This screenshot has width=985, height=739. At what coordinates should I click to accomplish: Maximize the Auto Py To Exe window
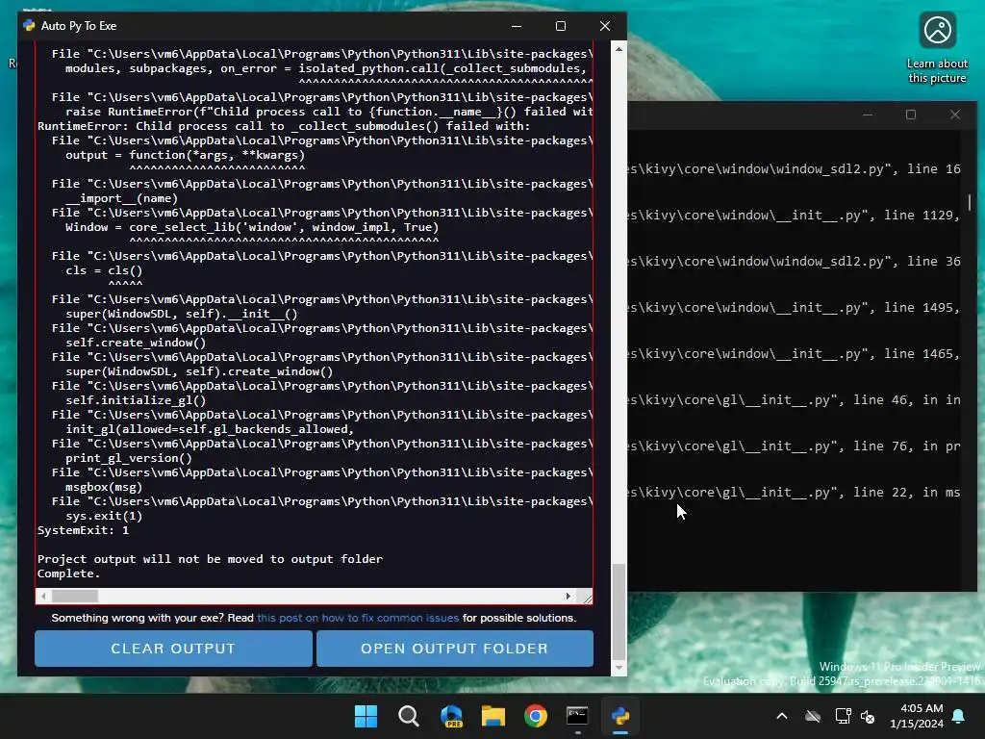pos(561,26)
